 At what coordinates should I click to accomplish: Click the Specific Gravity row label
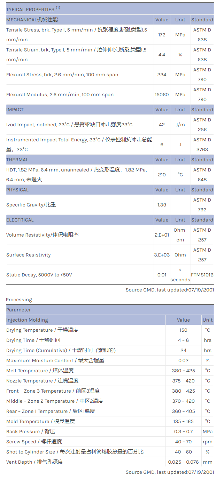tap(31, 205)
